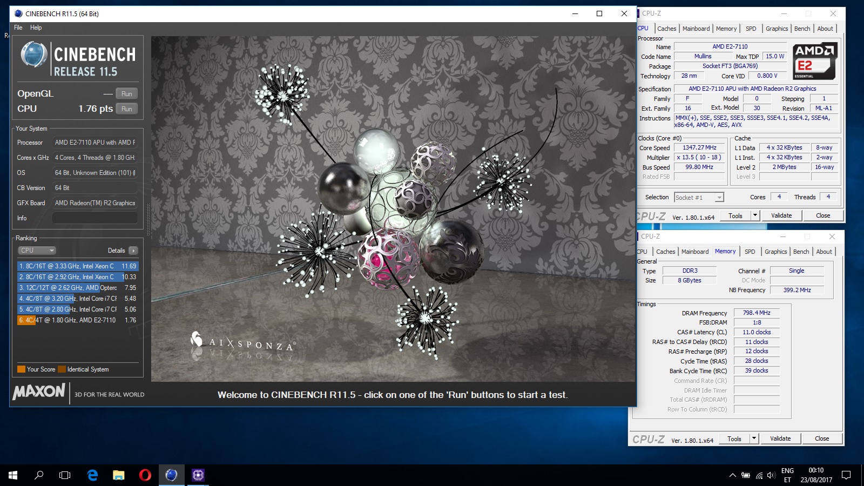The image size is (864, 486).
Task: Open About tab in upper CPU-Z window
Action: pos(825,29)
